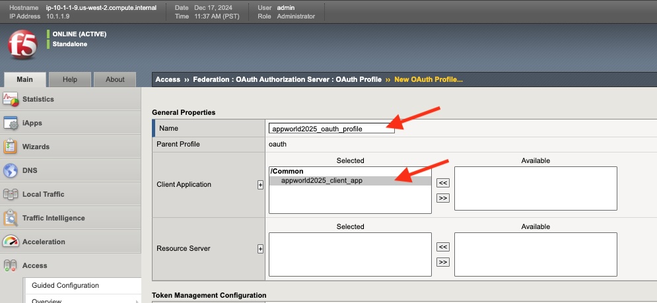
Task: Expand the Overview submenu arrow
Action: 137,301
